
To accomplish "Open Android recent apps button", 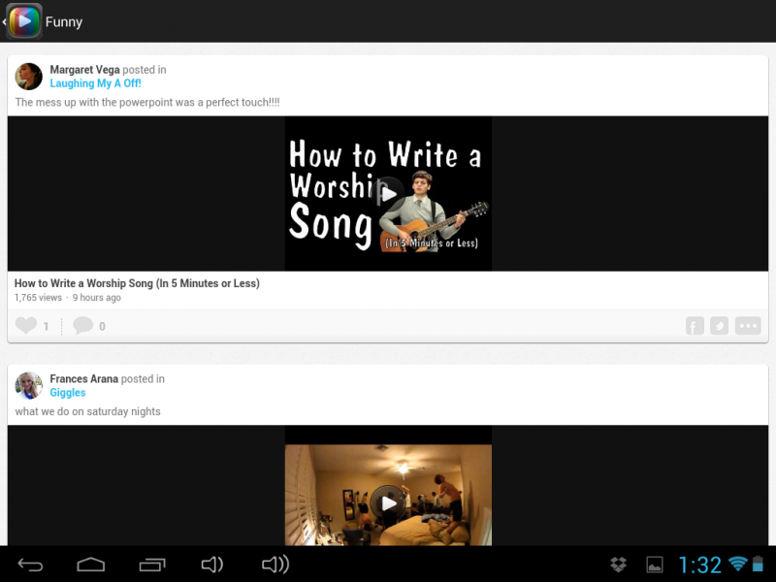I will pyautogui.click(x=152, y=565).
